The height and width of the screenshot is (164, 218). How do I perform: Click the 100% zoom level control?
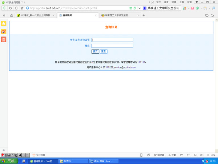point(211,155)
